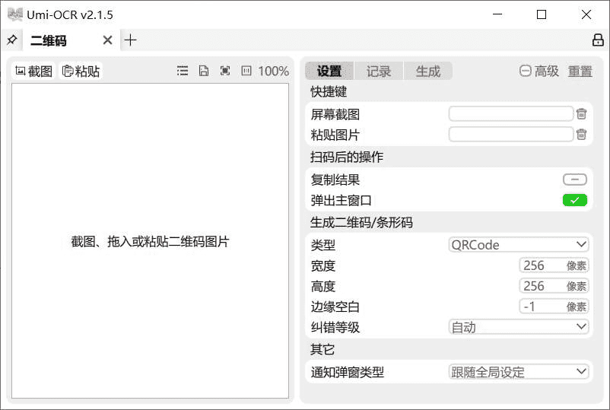The width and height of the screenshot is (610, 410).
Task: Click the 截图 screenshot button
Action: (33, 72)
